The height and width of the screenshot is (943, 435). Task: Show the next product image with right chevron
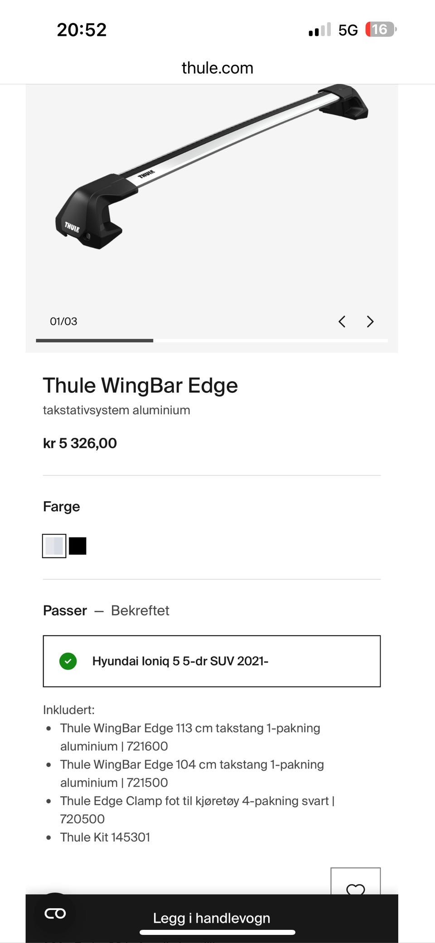370,321
